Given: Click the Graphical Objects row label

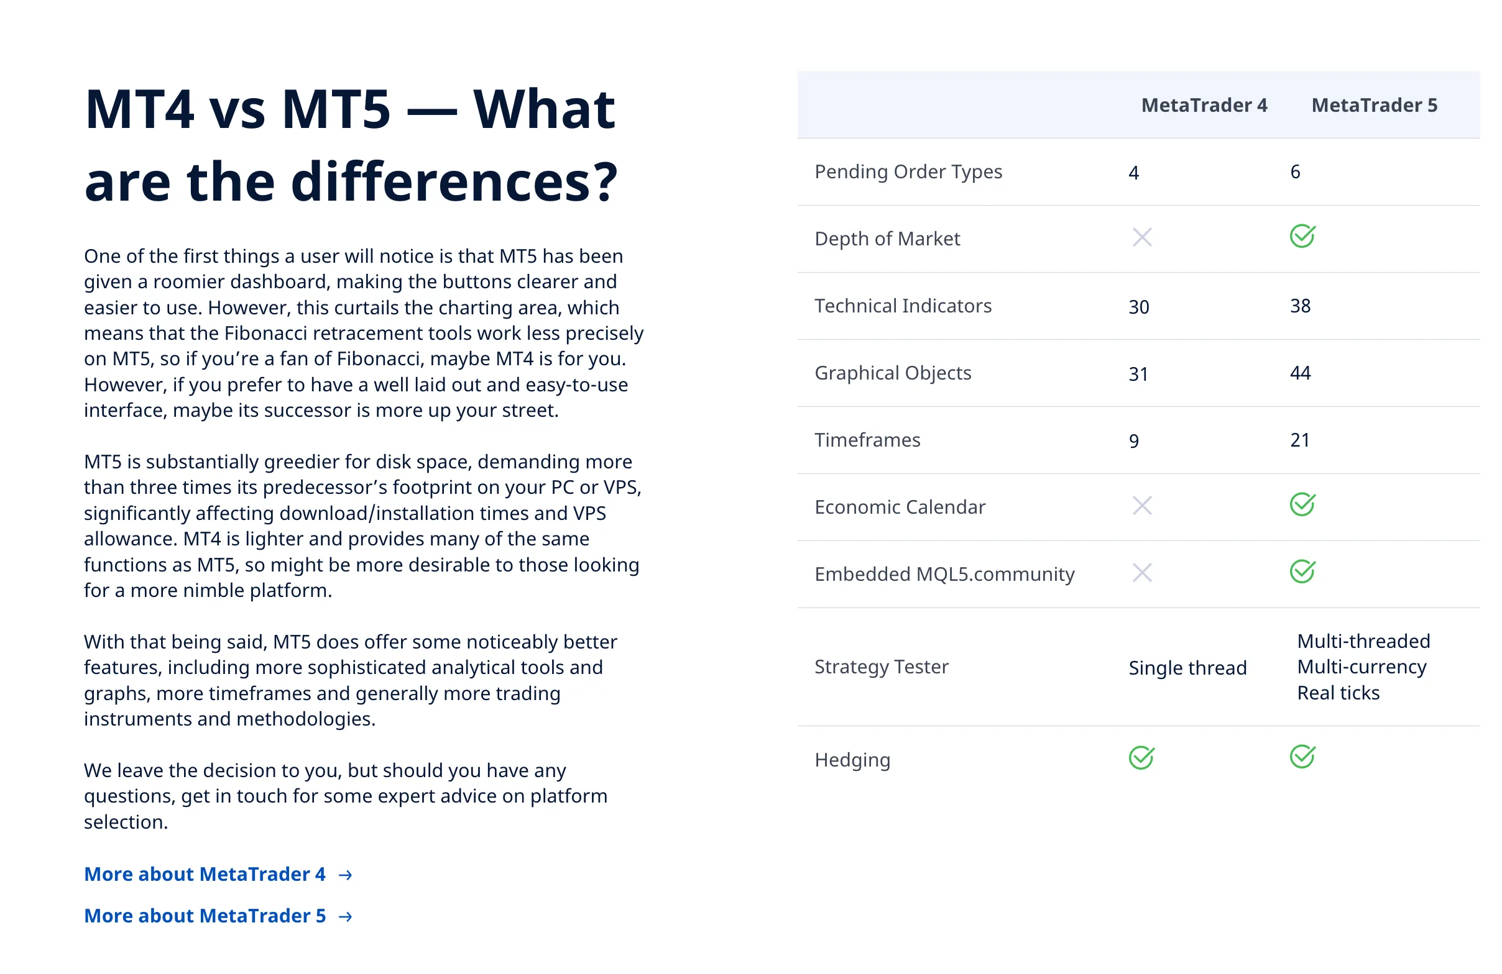Looking at the screenshot, I should click(x=893, y=373).
